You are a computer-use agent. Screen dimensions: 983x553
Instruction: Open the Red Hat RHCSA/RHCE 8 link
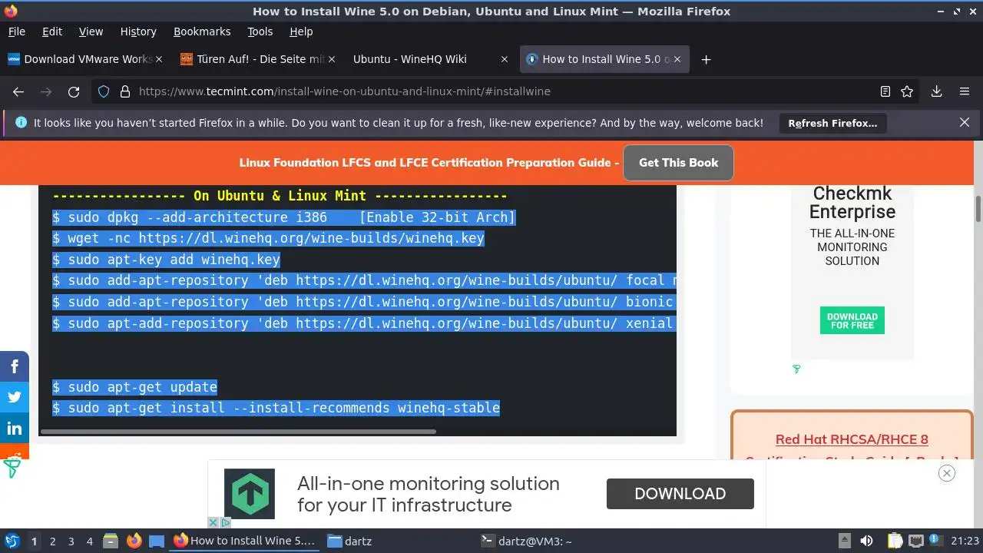point(852,439)
